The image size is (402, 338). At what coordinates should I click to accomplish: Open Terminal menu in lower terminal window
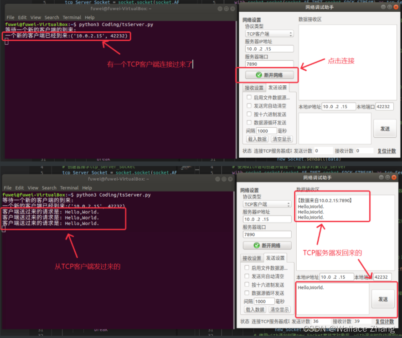click(x=69, y=188)
